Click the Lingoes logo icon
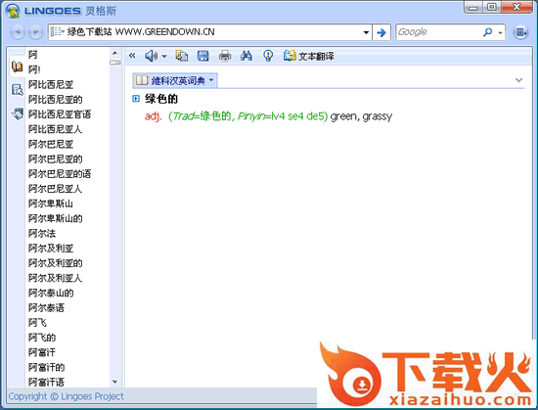Screen dimensions: 538x410 13,11
